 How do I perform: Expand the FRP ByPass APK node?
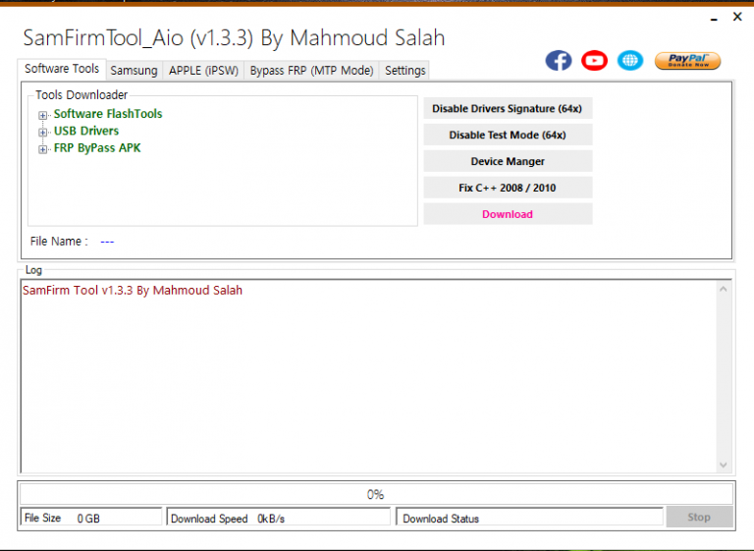(x=43, y=149)
